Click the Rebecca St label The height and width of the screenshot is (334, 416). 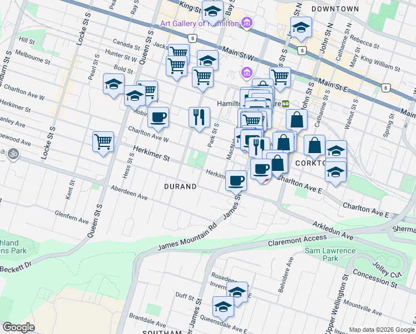pyautogui.click(x=364, y=42)
